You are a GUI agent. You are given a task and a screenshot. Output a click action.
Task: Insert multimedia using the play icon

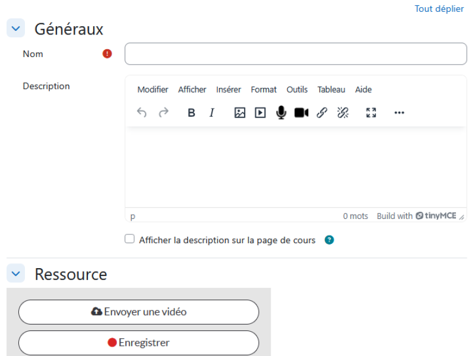pos(260,113)
